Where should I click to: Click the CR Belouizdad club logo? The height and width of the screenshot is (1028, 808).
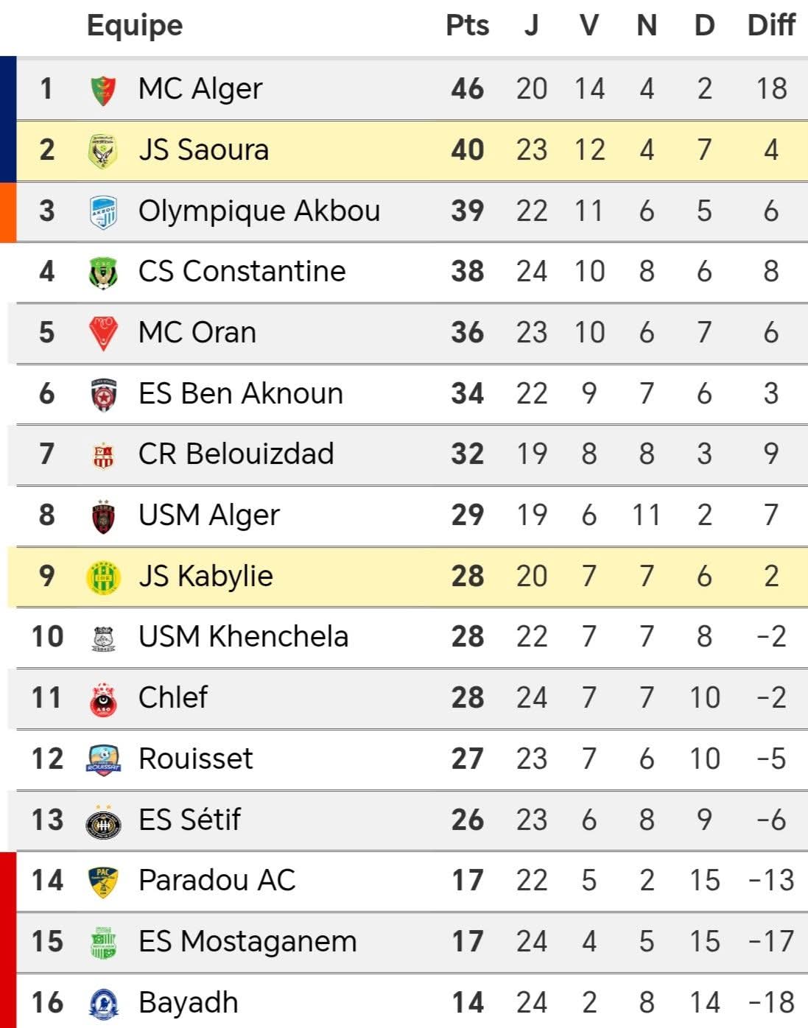[104, 455]
